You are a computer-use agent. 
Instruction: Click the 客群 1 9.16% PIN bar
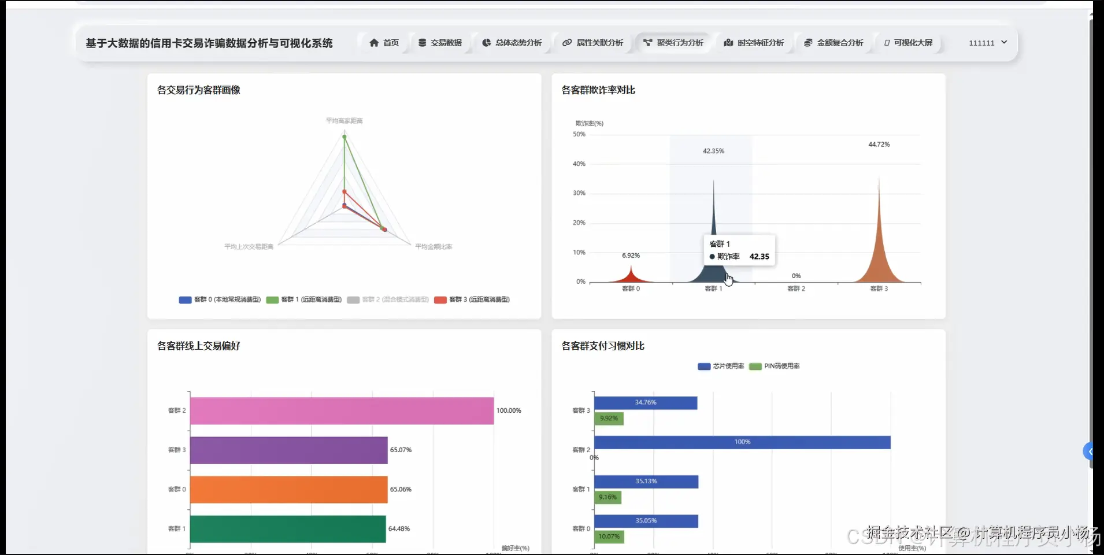pyautogui.click(x=607, y=497)
